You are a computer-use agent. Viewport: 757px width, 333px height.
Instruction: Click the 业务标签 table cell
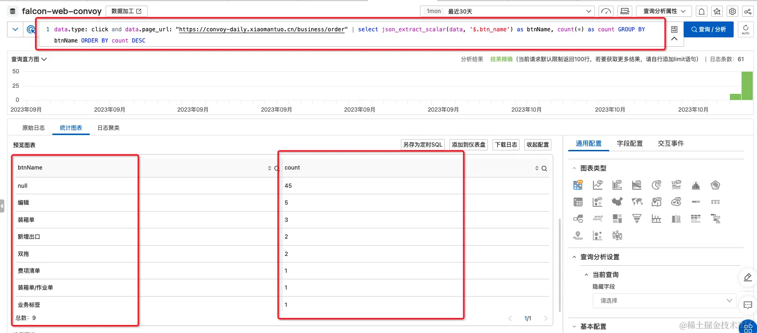coord(29,305)
